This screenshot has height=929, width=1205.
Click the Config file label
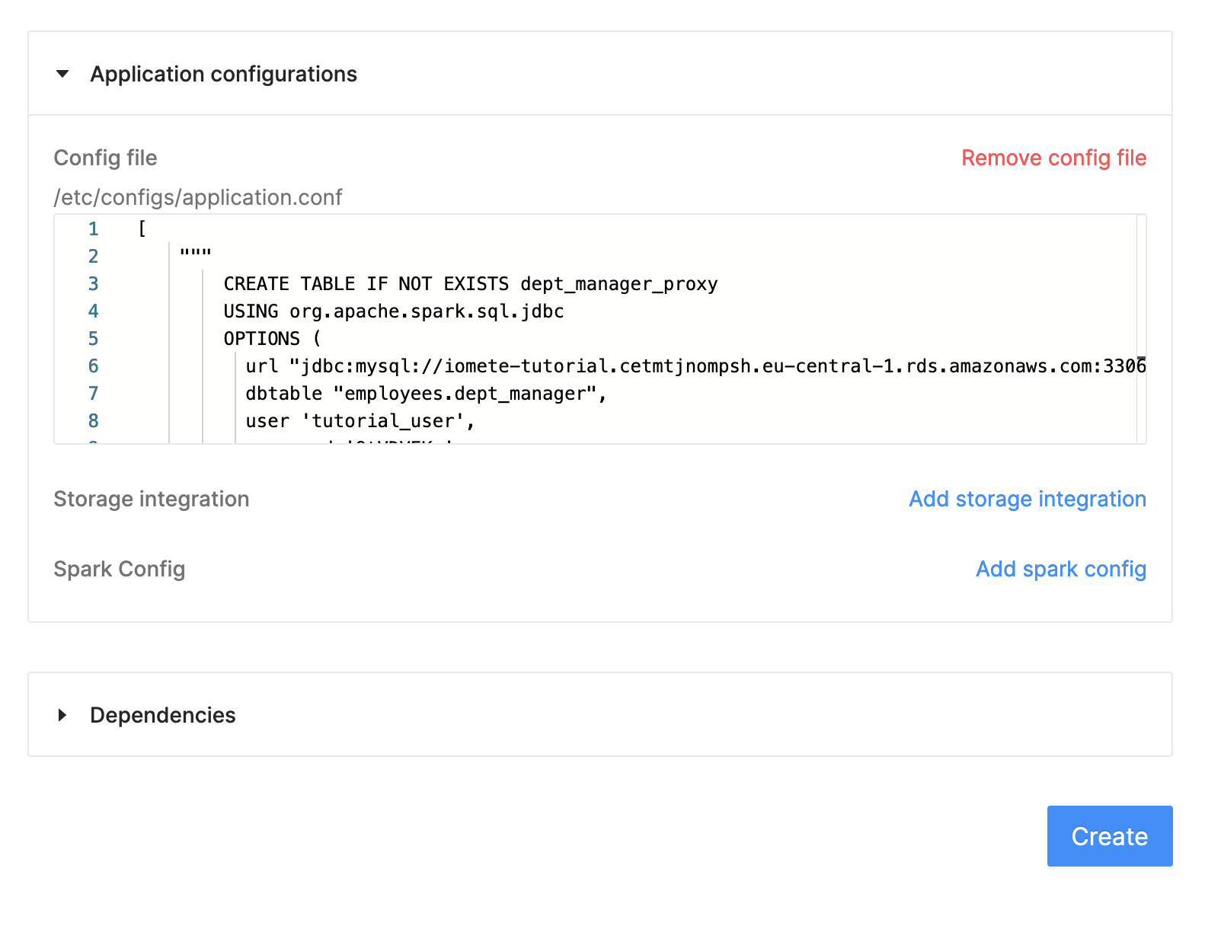[105, 158]
